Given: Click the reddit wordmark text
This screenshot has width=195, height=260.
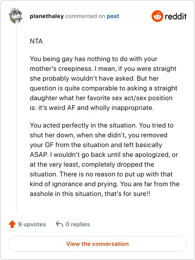Looking at the screenshot, I should 175,16.
